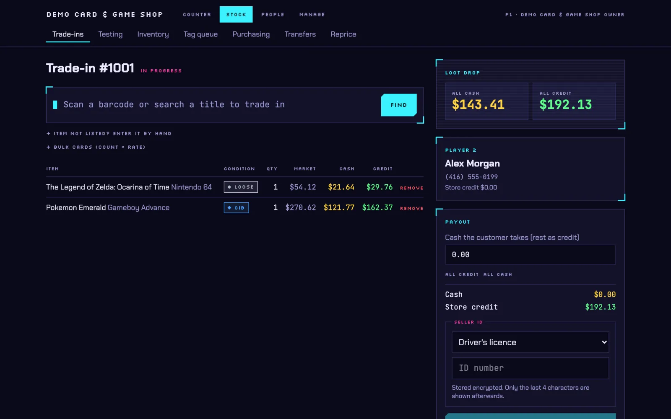Set payout to ALL CREDIT
This screenshot has width=671, height=419.
462,274
